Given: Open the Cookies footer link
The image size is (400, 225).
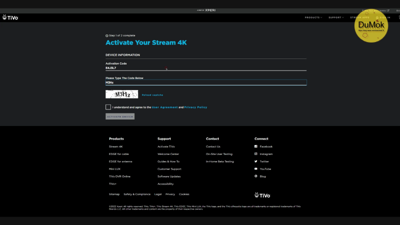Looking at the screenshot, I should click(184, 194).
